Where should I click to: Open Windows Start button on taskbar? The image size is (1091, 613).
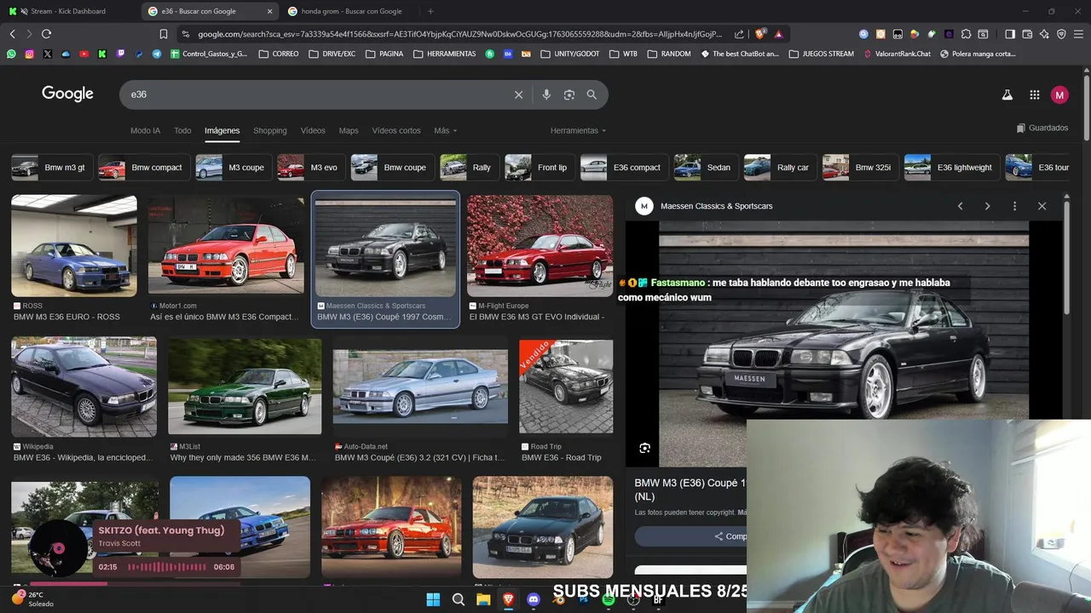[433, 599]
